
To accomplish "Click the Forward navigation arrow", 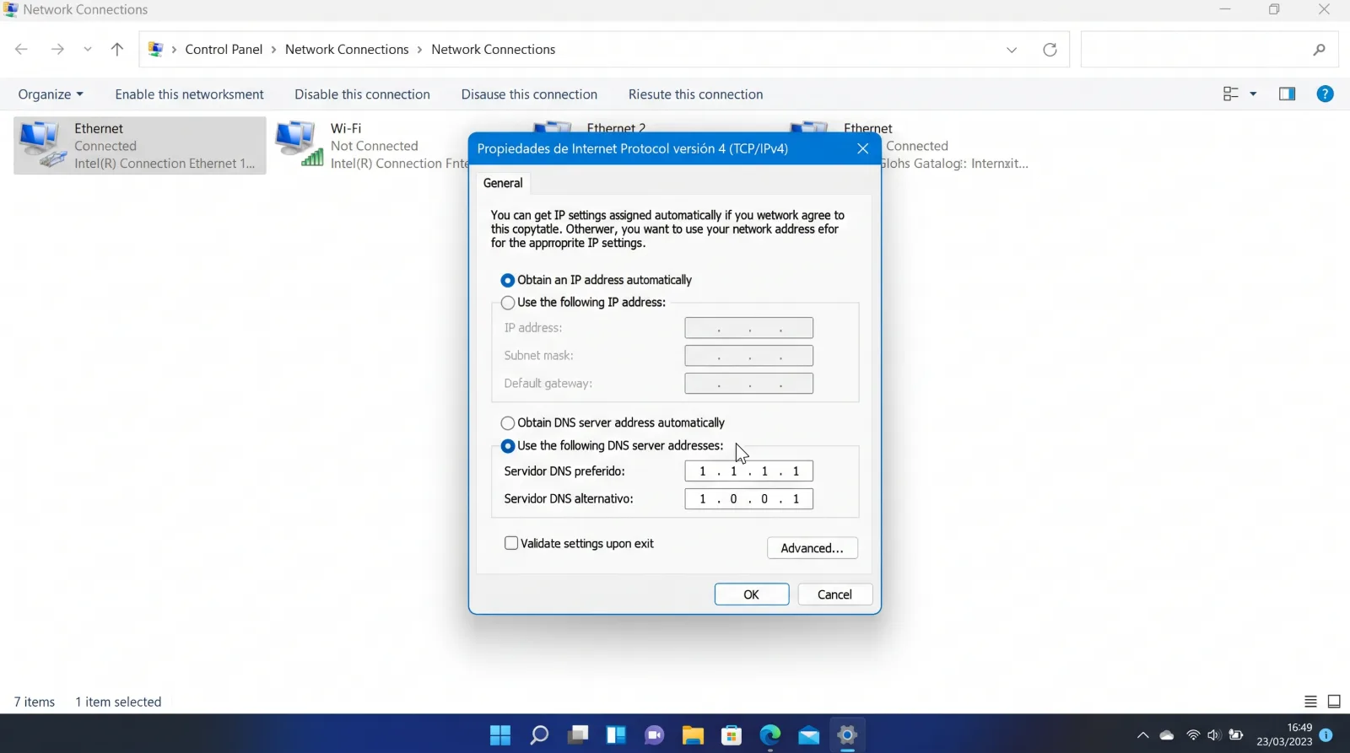I will click(x=57, y=49).
